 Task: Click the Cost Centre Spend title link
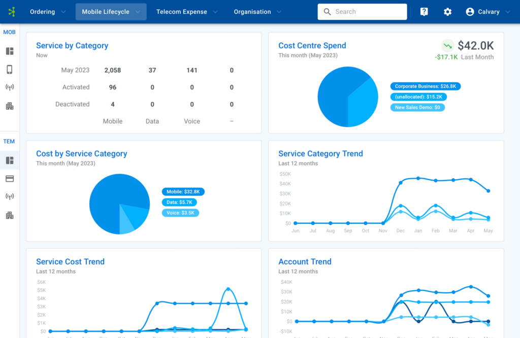pos(312,46)
